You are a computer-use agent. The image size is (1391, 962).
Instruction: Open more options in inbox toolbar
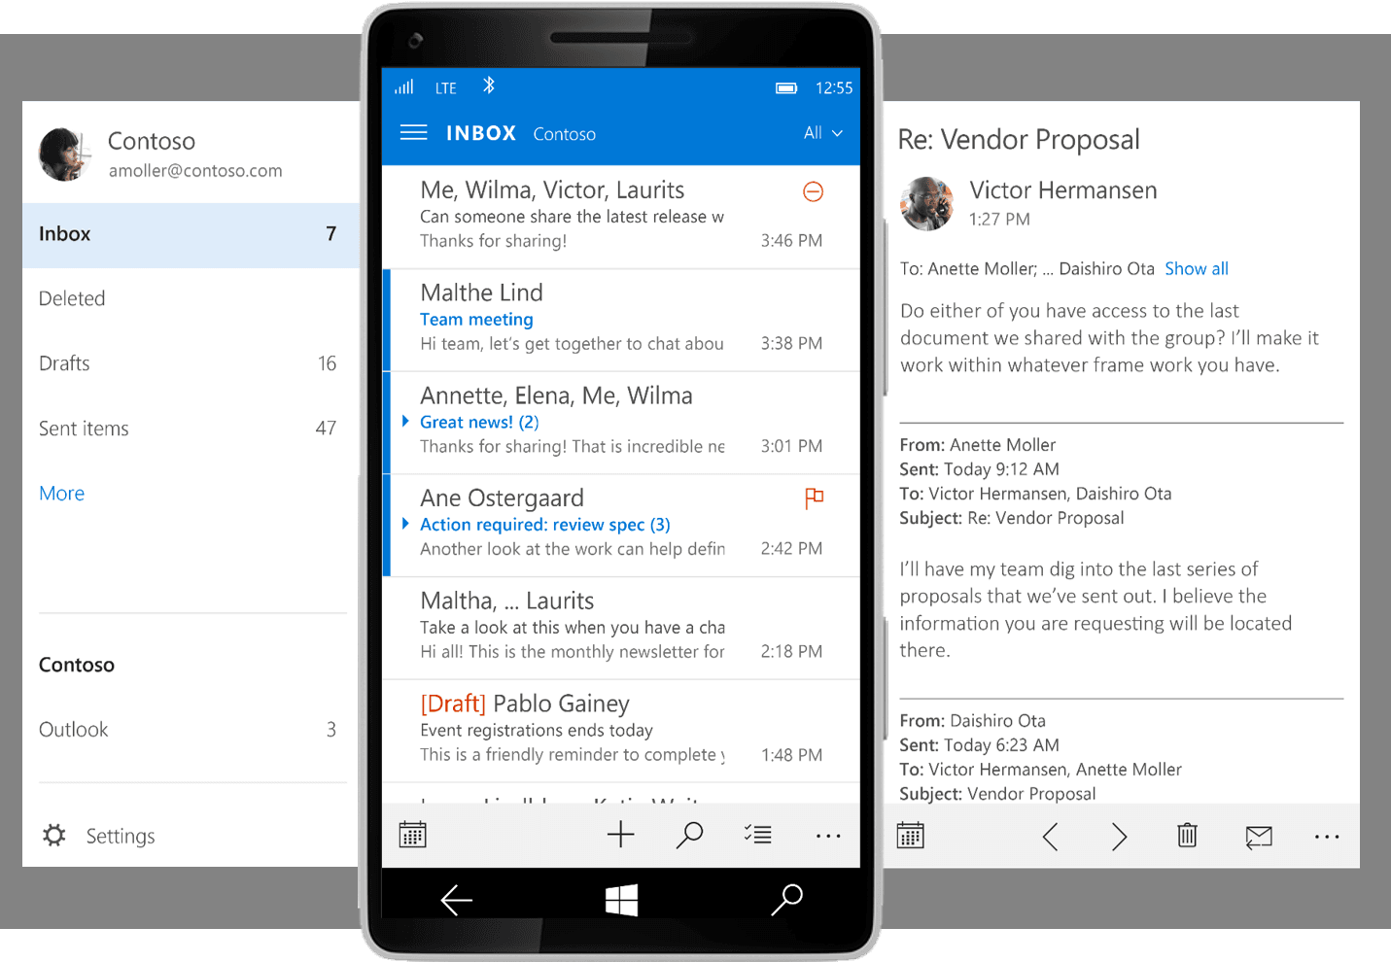tap(828, 836)
